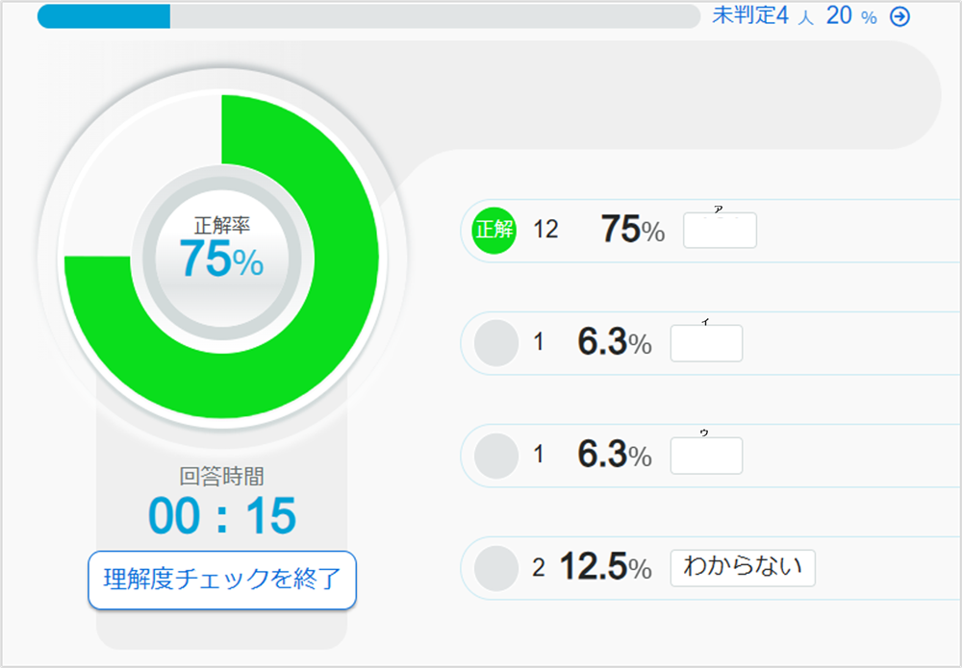Click the 正解率 75% center circle
This screenshot has height=668, width=962.
(x=221, y=256)
